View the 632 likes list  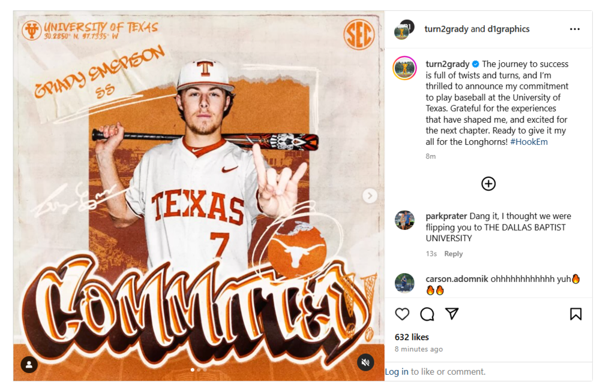pyautogui.click(x=412, y=337)
